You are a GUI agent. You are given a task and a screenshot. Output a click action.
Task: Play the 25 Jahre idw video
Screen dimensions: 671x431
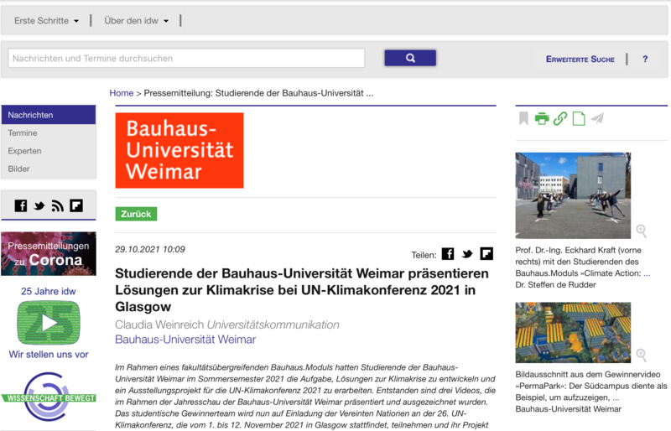click(x=49, y=323)
